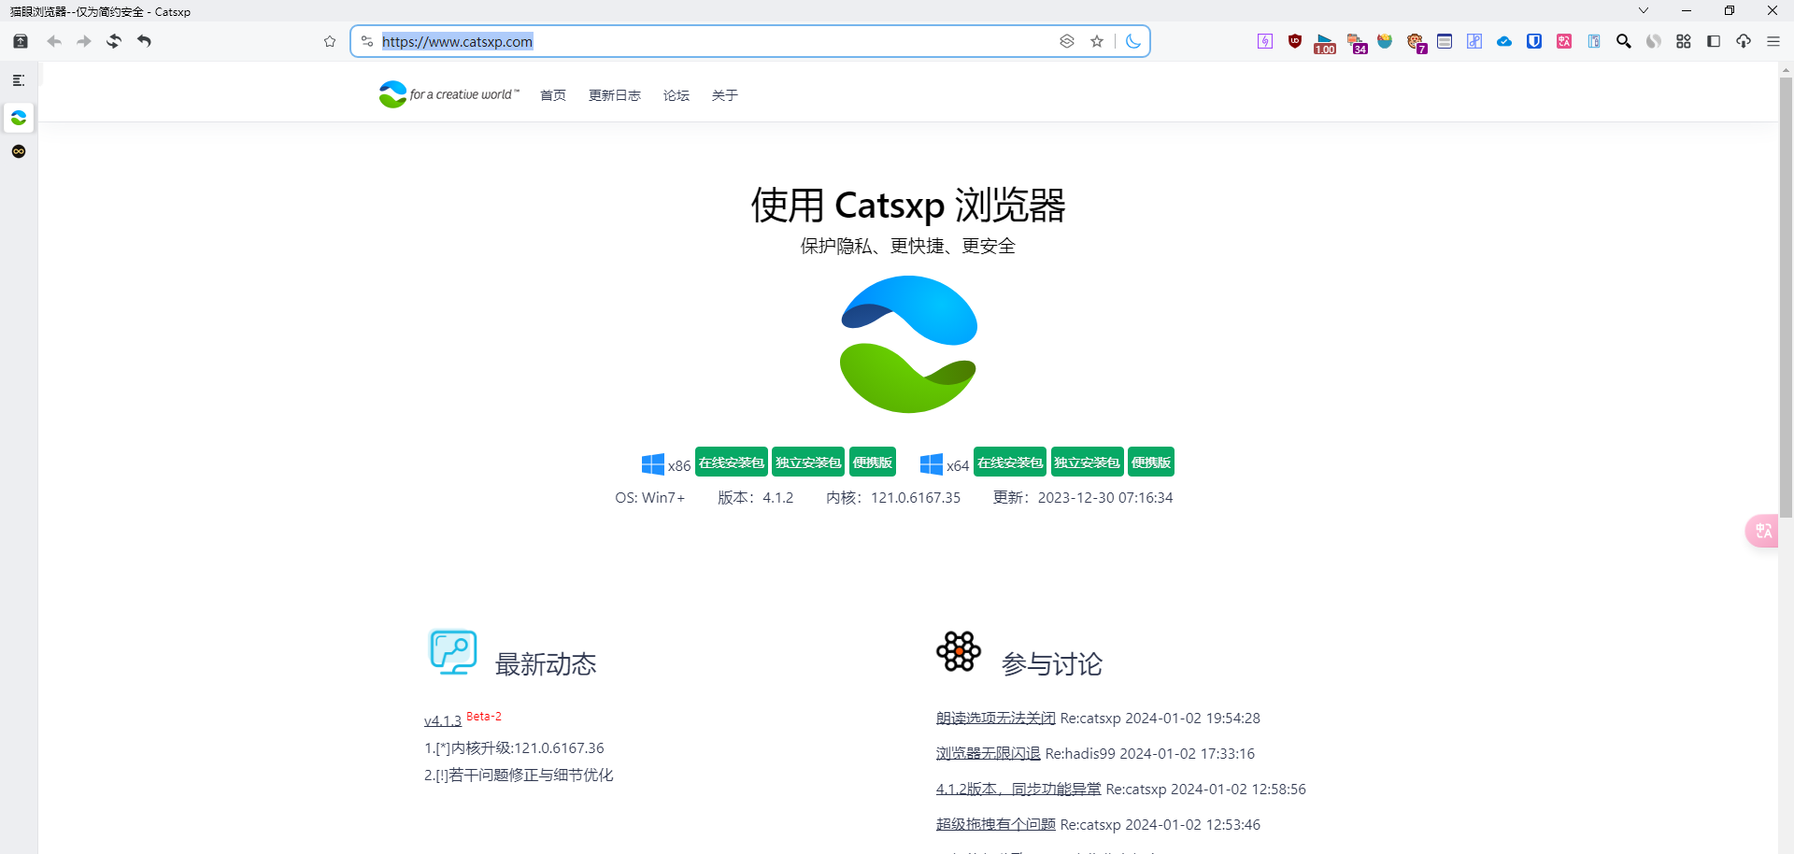Open the v4.1.3 release link
Viewport: 1794px width, 854px height.
tap(443, 720)
